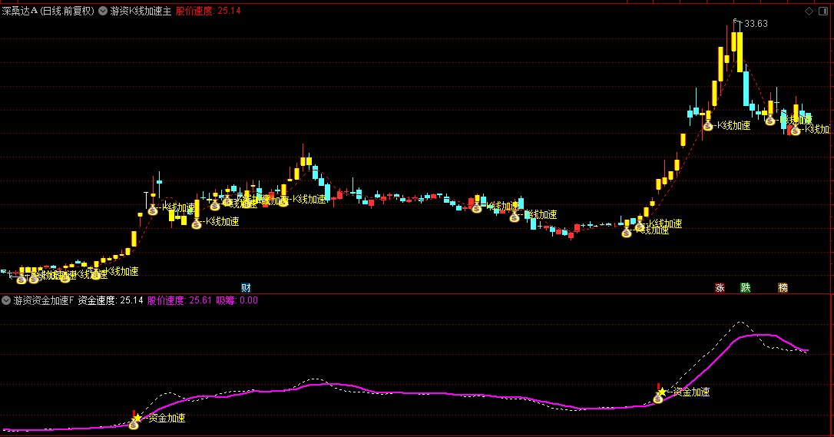Click the green 跌 marker on the time axis
The width and height of the screenshot is (834, 437).
point(746,287)
